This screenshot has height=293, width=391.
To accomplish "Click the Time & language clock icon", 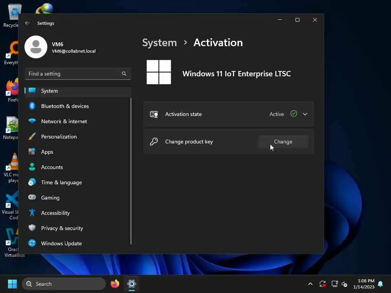I will [32, 182].
